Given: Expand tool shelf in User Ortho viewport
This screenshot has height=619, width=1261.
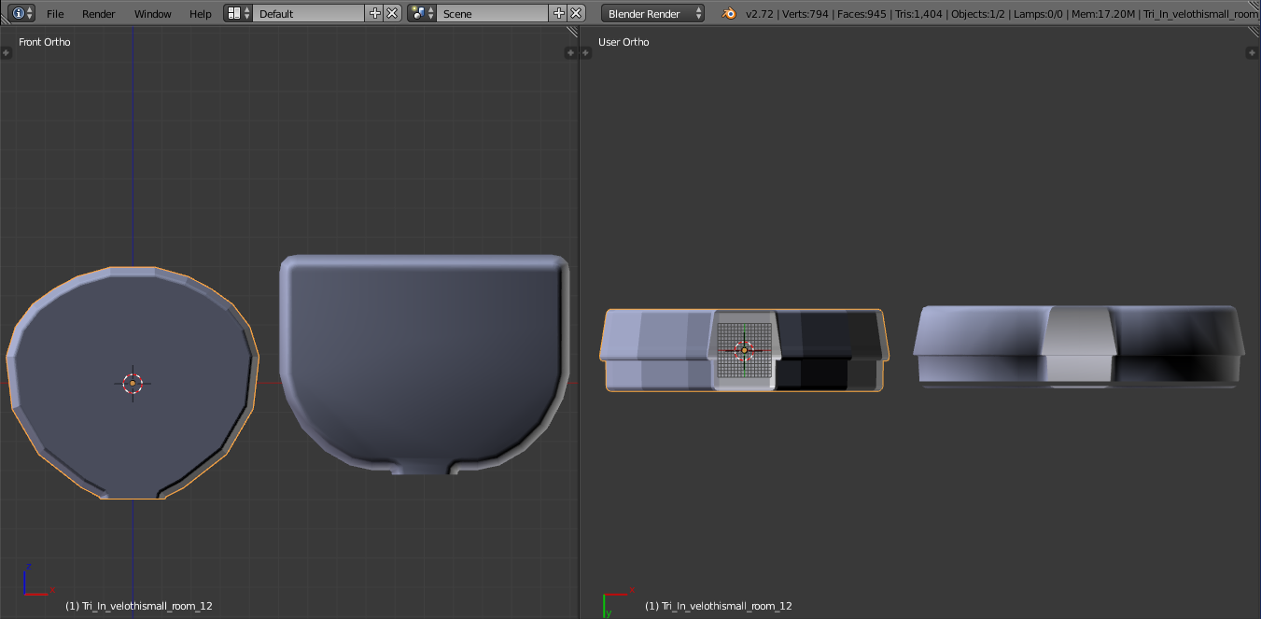Looking at the screenshot, I should tap(585, 53).
